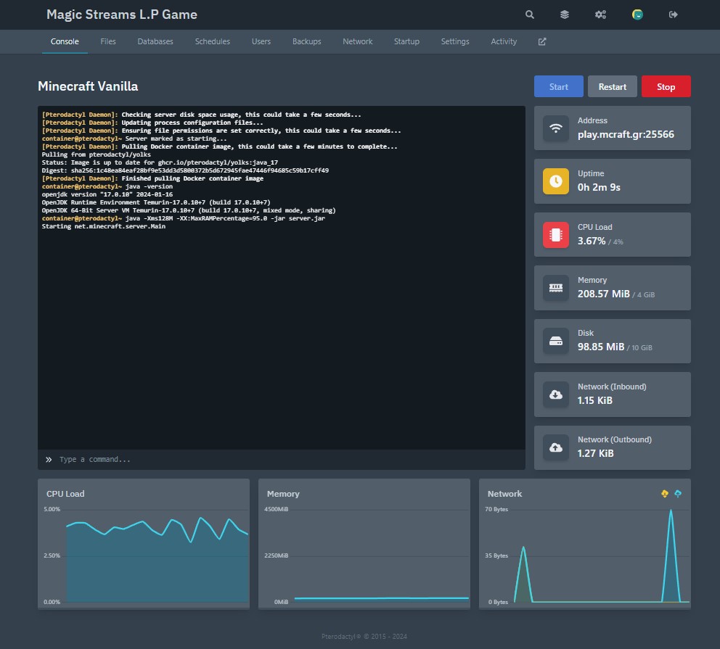The image size is (720, 649).
Task: Open the Users tab
Action: [261, 41]
